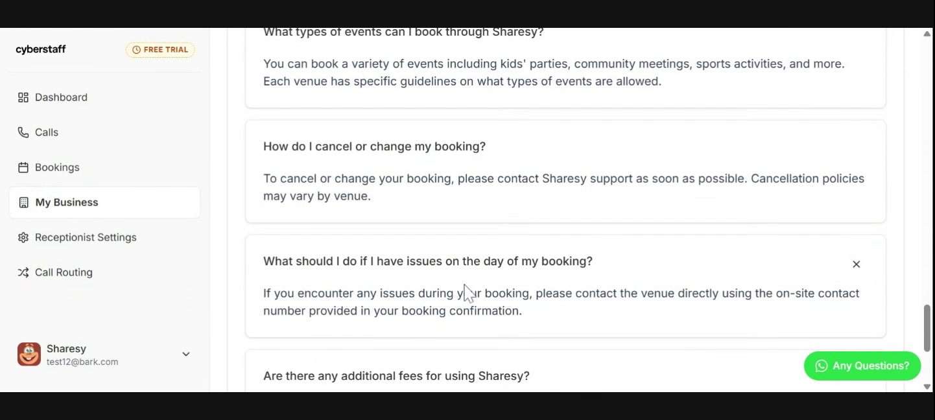Click the Call Routing shuffle icon
Screen dimensions: 935x420
click(23, 272)
